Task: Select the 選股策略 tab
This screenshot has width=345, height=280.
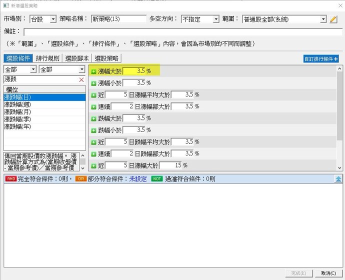Action: coord(106,58)
